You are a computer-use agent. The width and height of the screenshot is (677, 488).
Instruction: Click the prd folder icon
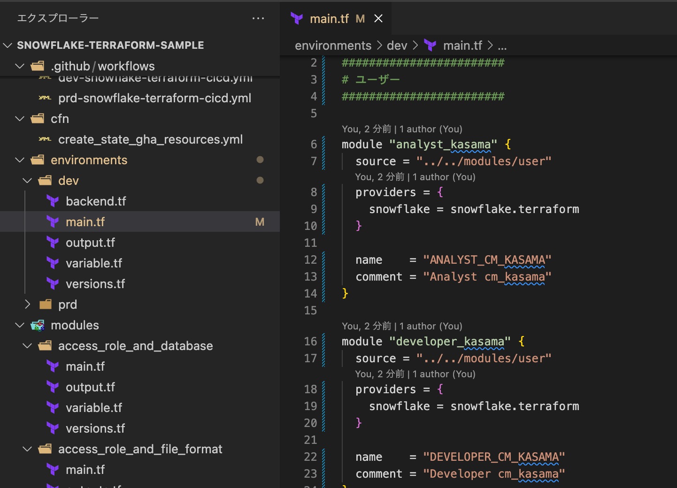45,305
